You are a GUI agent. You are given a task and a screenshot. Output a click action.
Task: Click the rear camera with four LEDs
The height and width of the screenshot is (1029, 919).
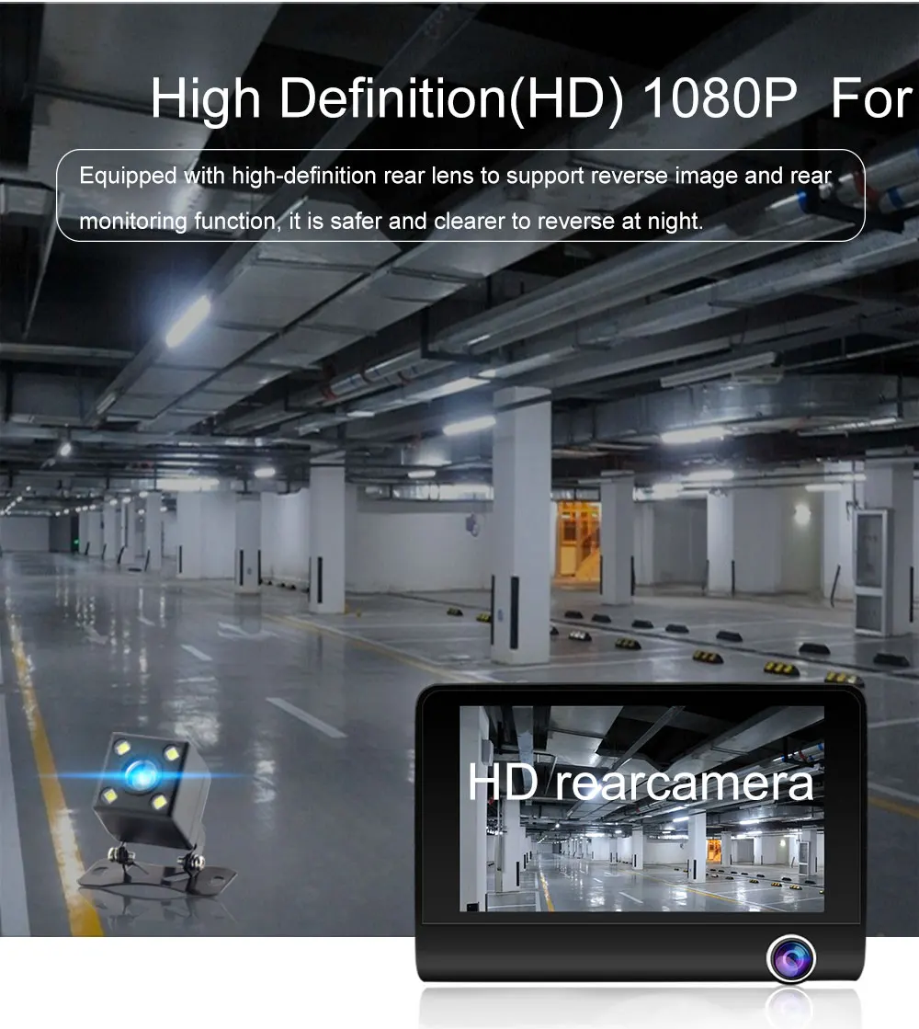156,813
